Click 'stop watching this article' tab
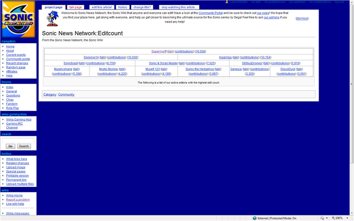The image size is (354, 221). (179, 7)
